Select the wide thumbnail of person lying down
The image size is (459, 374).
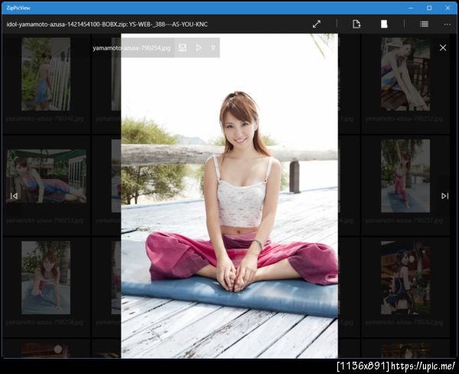(x=46, y=176)
